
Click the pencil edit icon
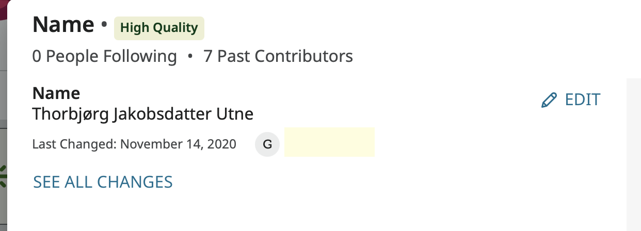click(549, 100)
